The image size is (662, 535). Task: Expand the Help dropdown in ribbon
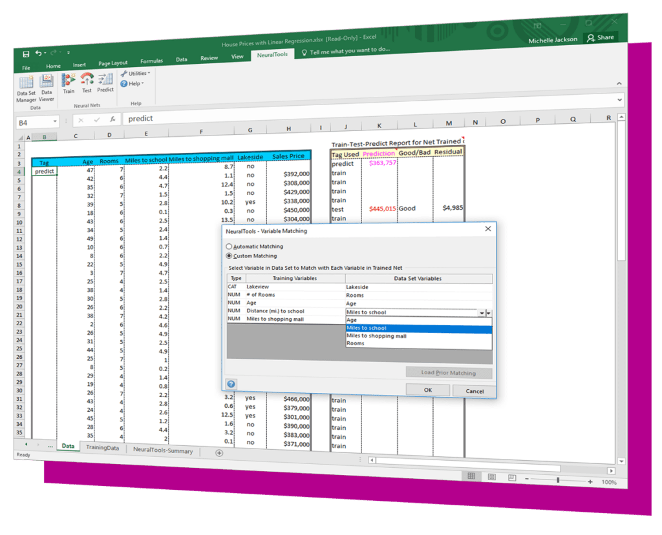click(x=133, y=83)
